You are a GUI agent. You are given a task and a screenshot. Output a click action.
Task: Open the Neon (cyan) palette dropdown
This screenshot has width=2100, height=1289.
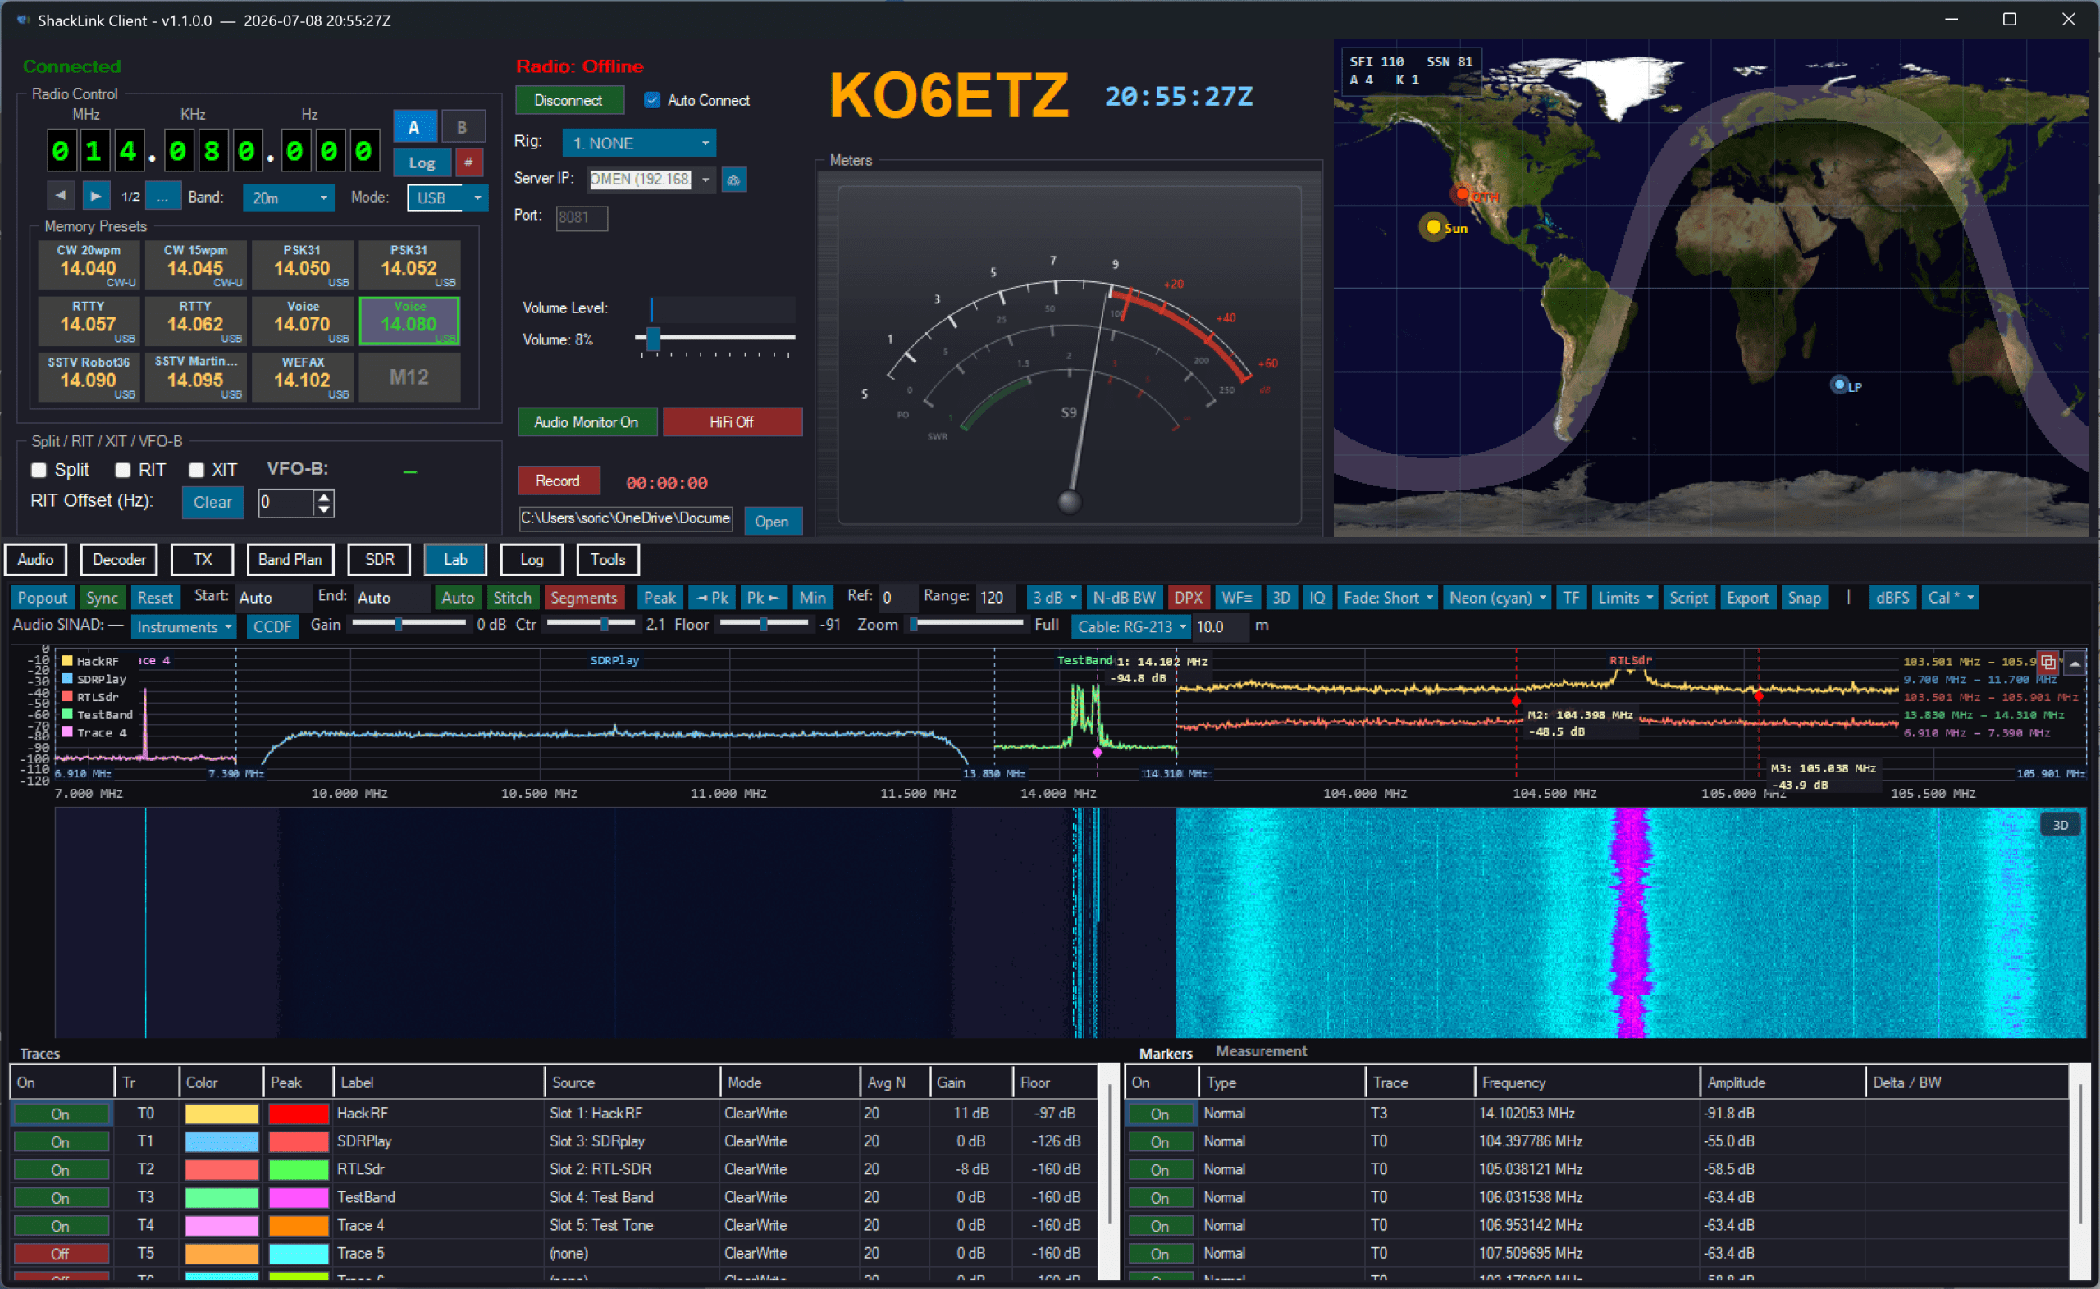[x=1497, y=598]
